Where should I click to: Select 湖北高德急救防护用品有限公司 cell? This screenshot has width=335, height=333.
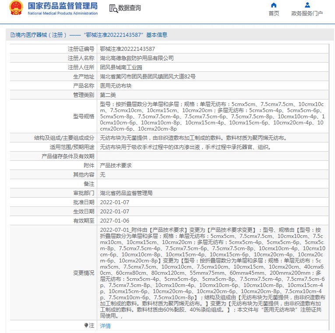click(x=137, y=58)
